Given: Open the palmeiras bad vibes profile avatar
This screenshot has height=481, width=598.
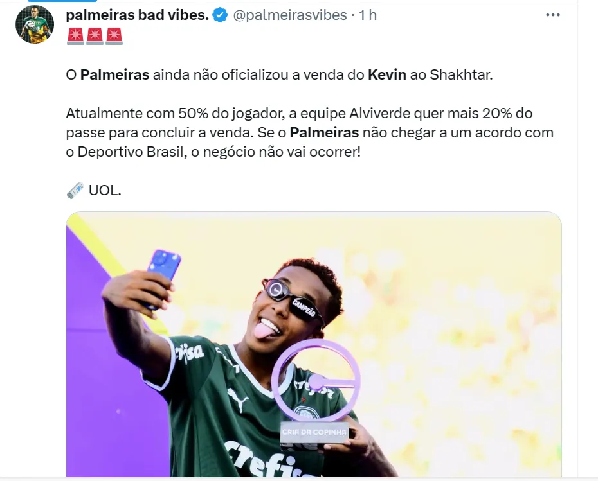Looking at the screenshot, I should pos(35,24).
